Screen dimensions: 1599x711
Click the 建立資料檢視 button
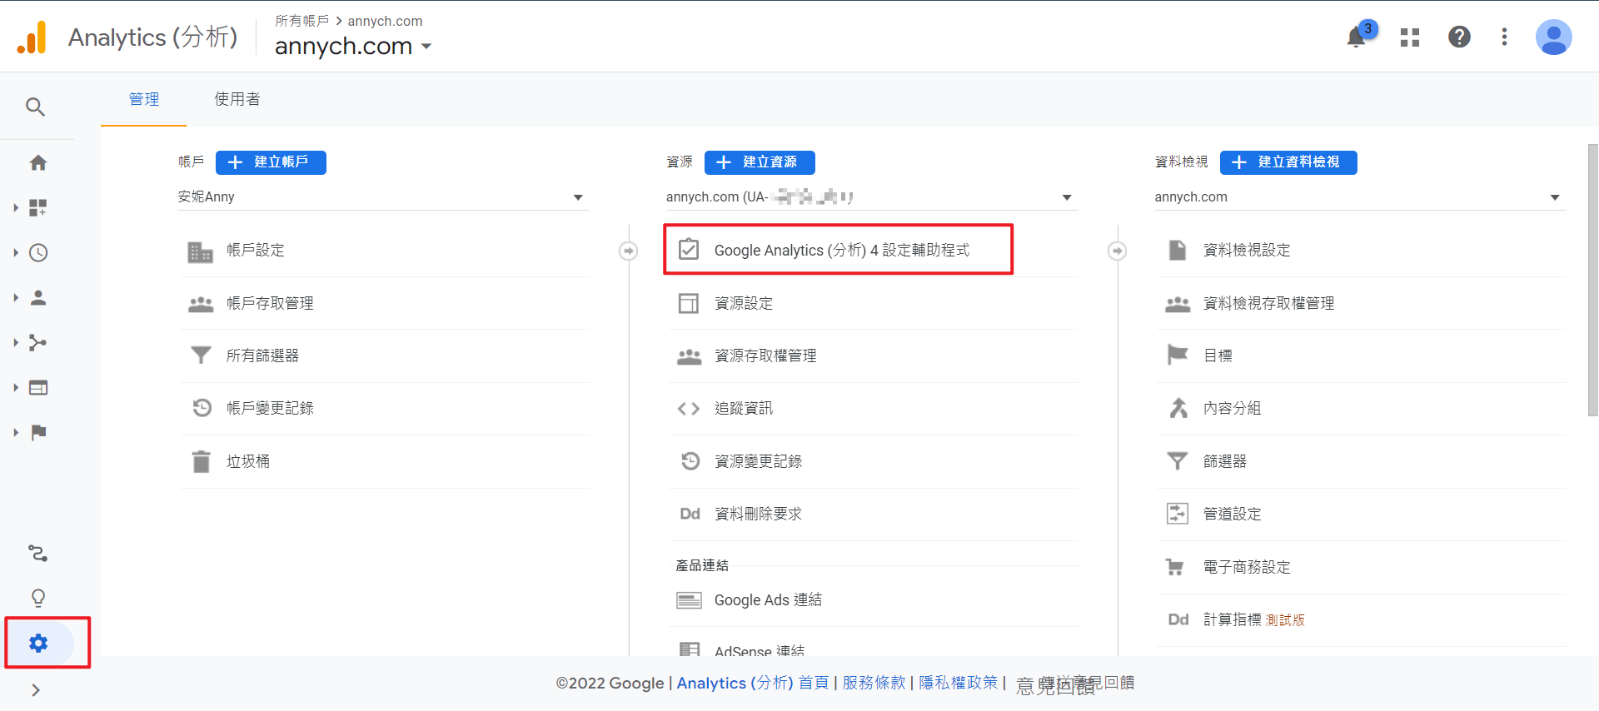coord(1288,162)
